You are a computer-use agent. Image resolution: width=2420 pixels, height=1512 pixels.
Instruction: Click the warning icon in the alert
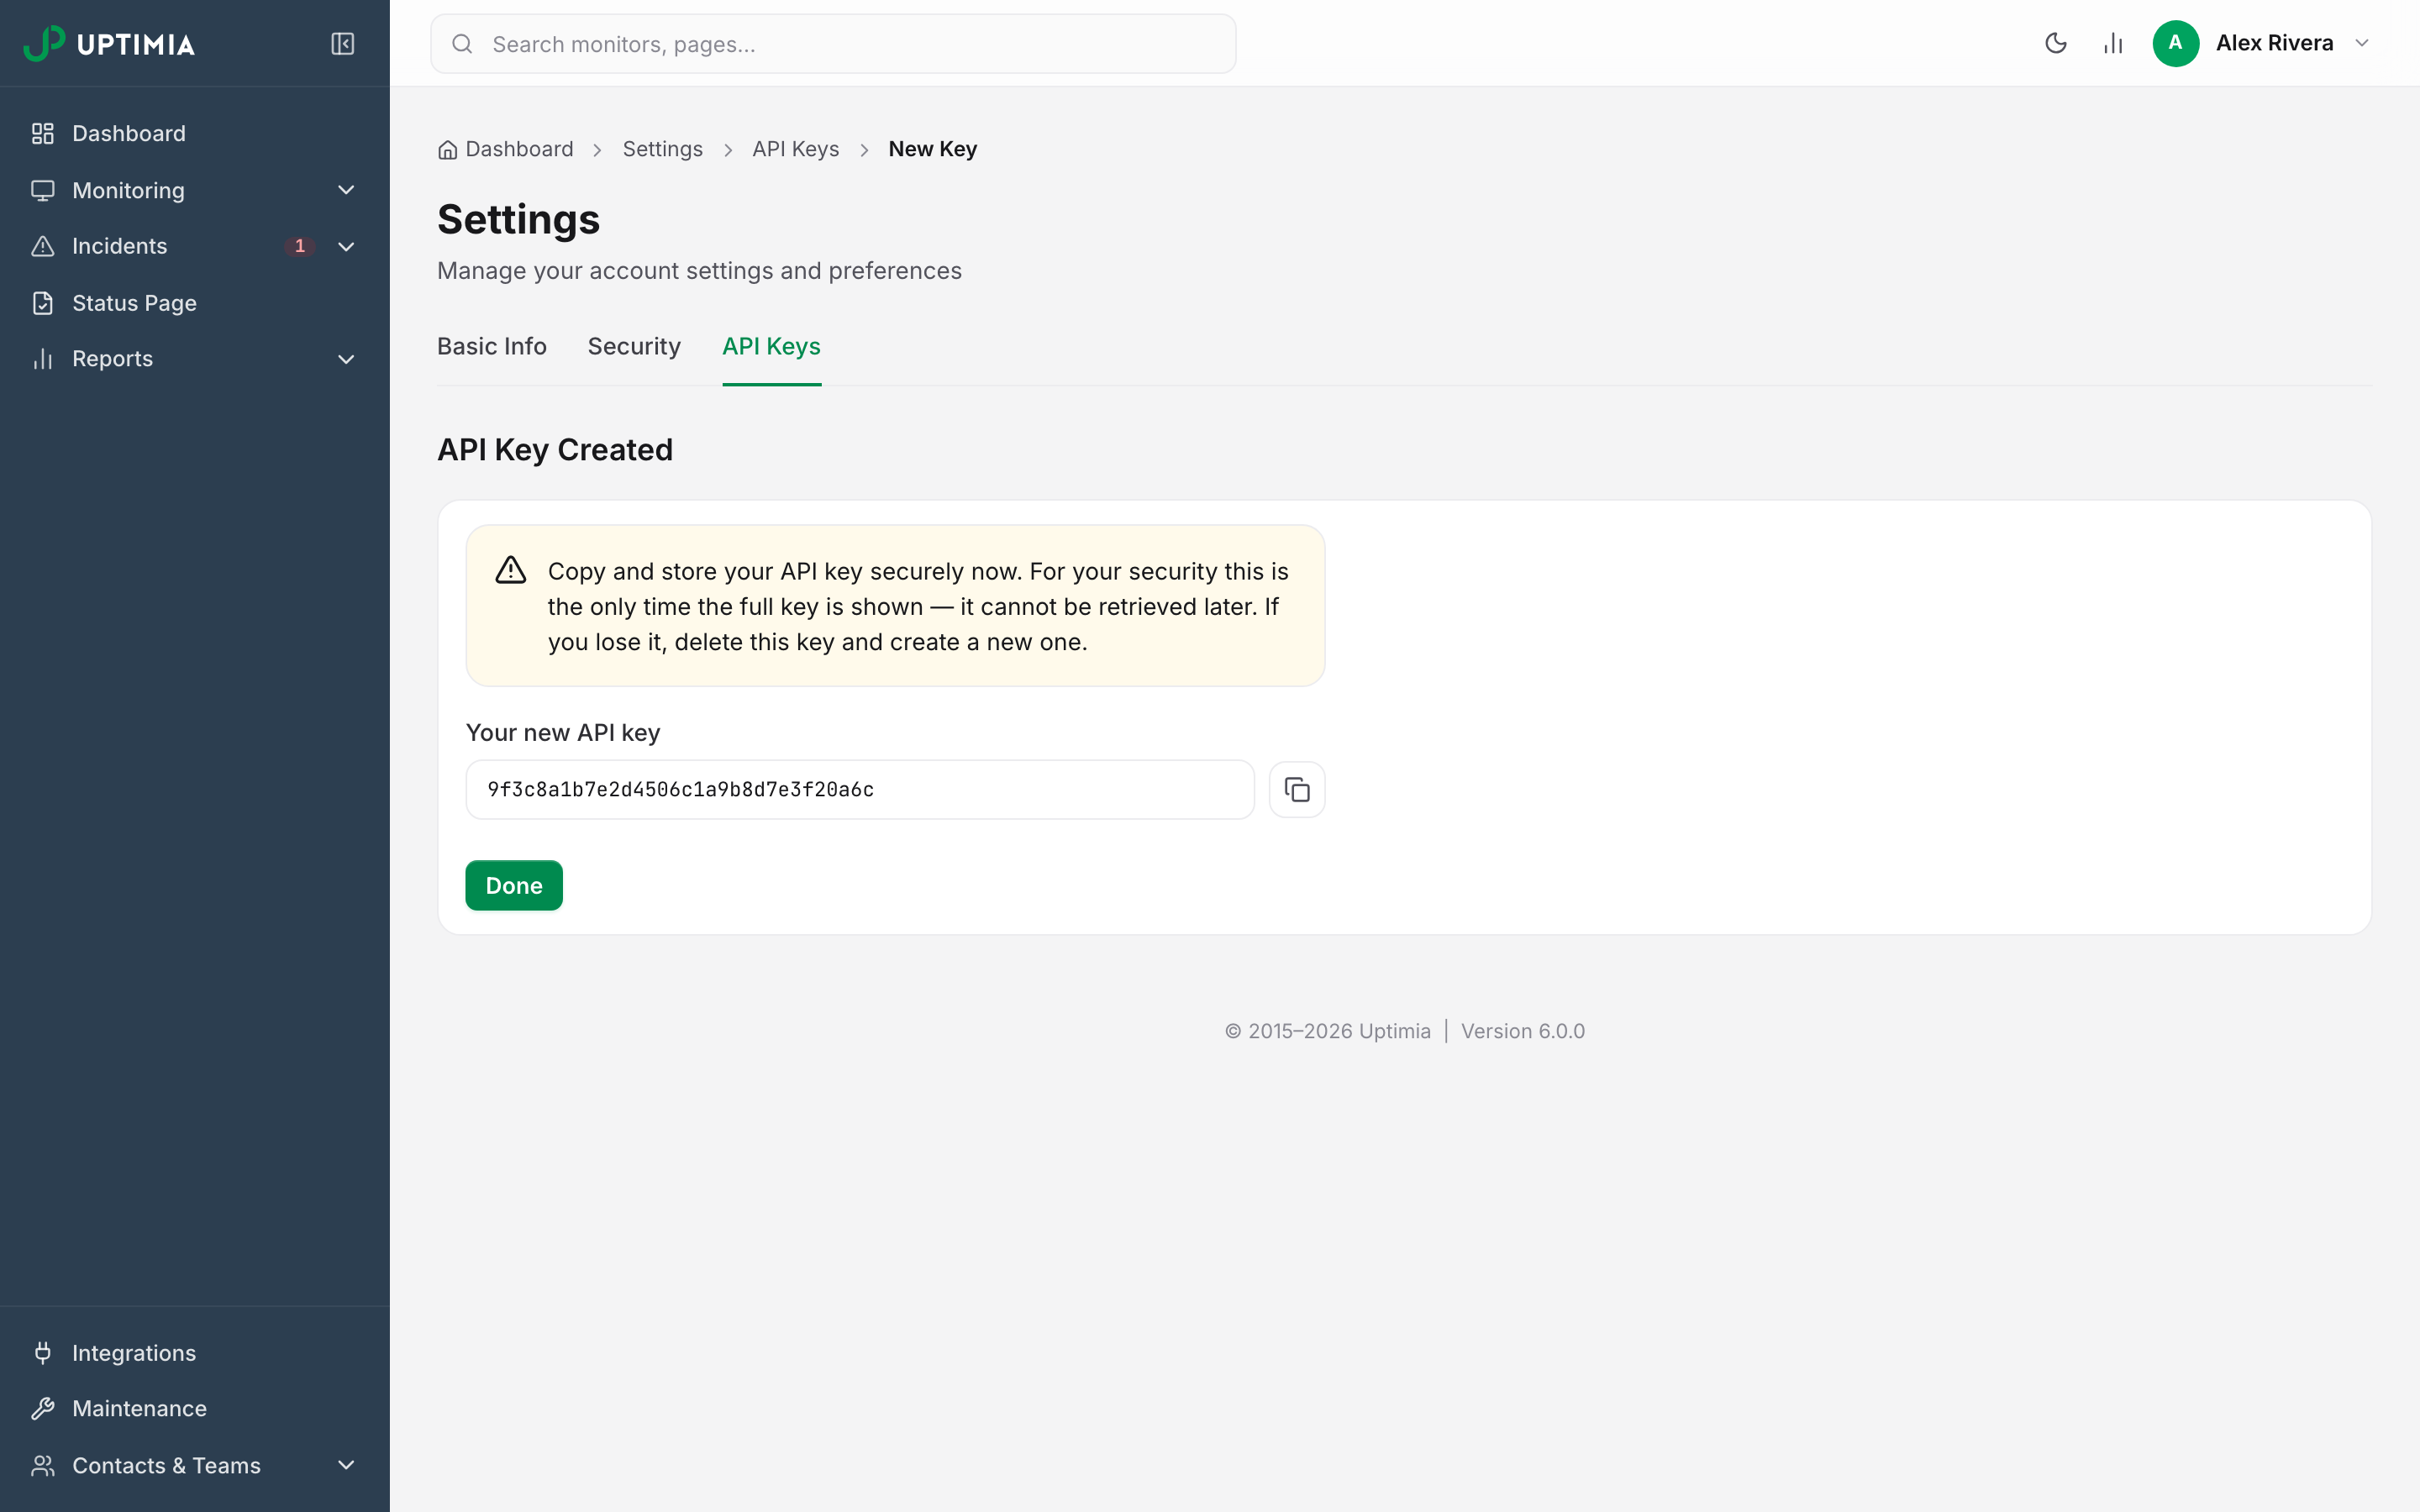511,571
